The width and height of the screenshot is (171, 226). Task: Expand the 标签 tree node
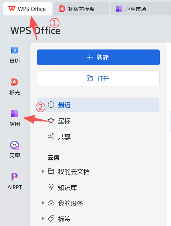coord(43,219)
